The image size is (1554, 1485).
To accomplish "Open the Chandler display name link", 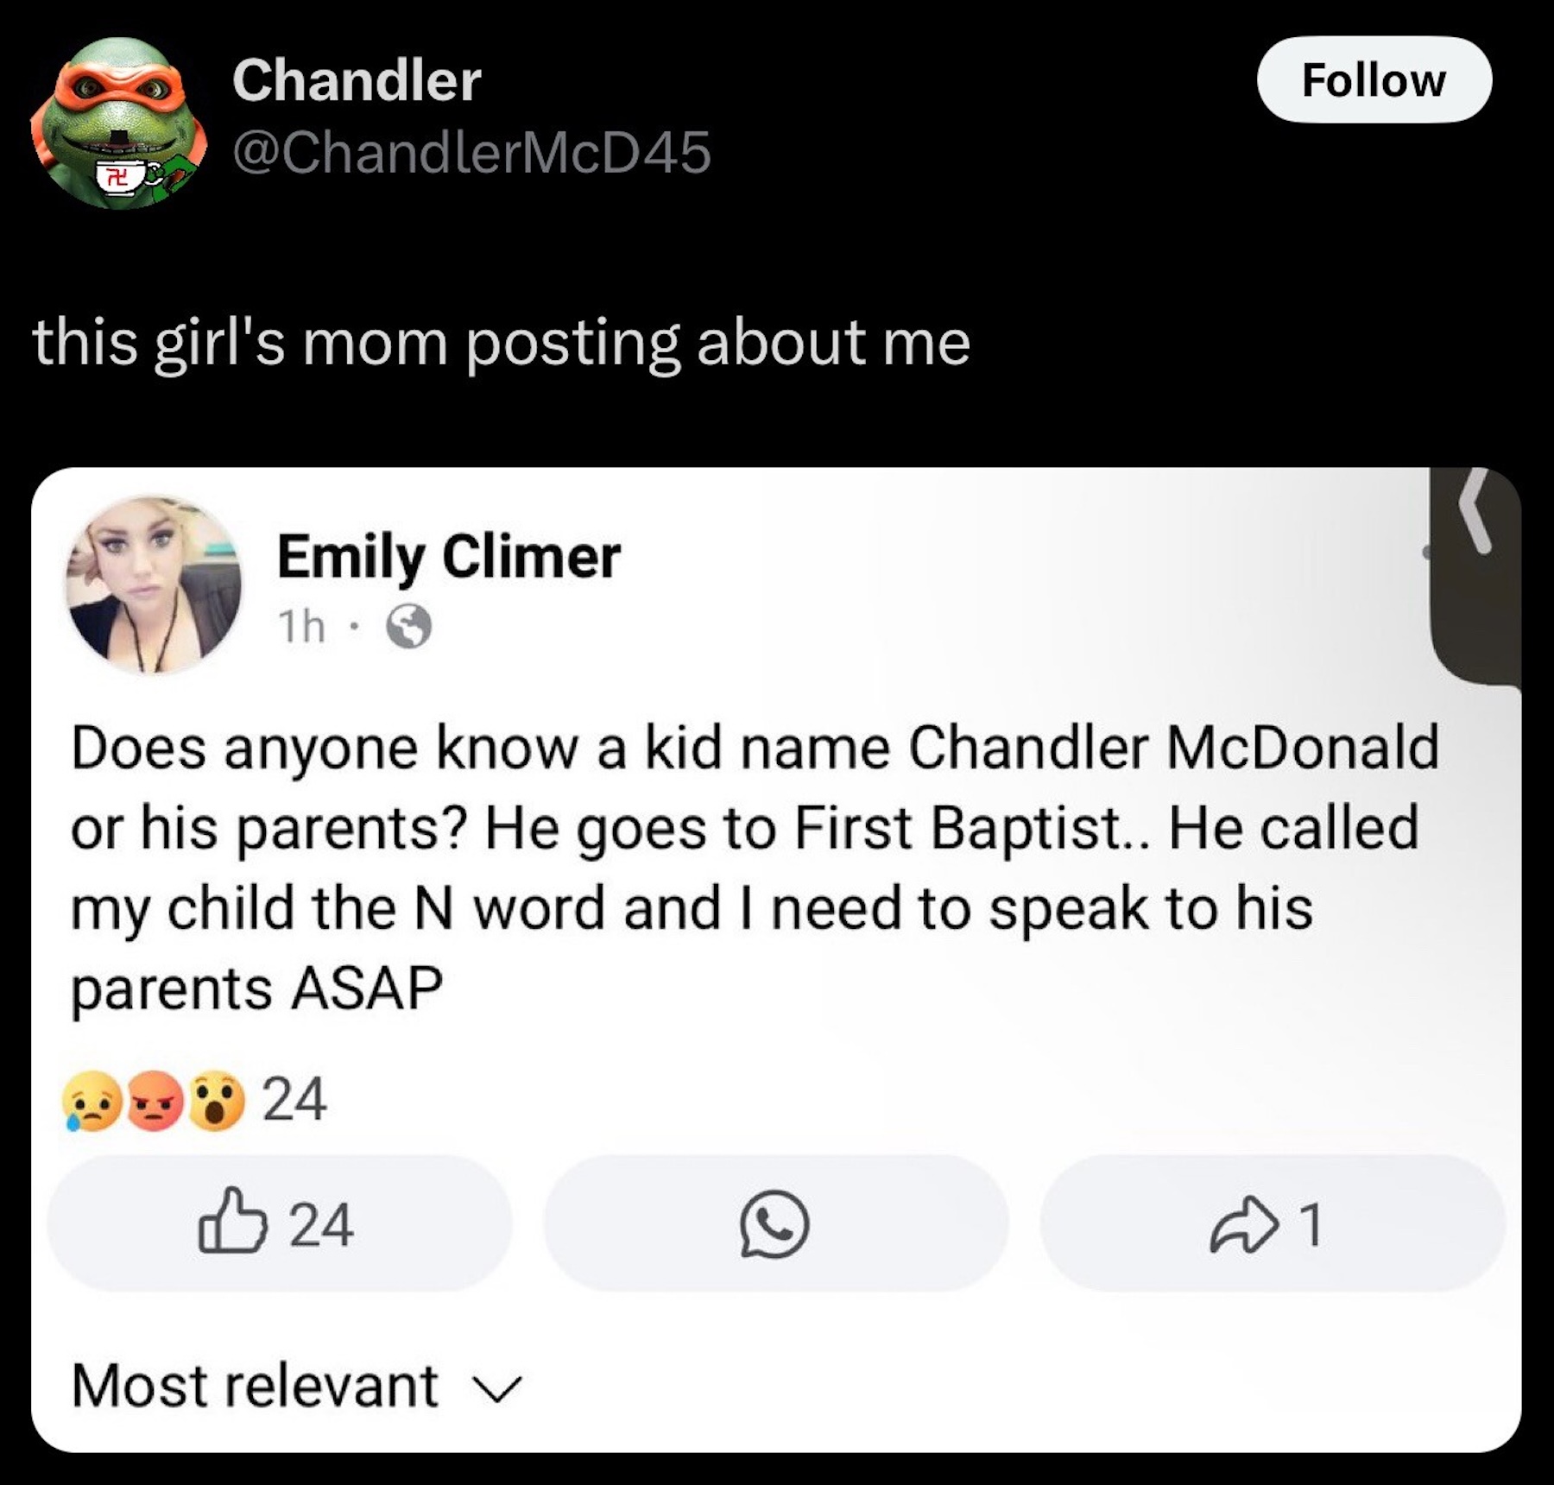I will (357, 80).
